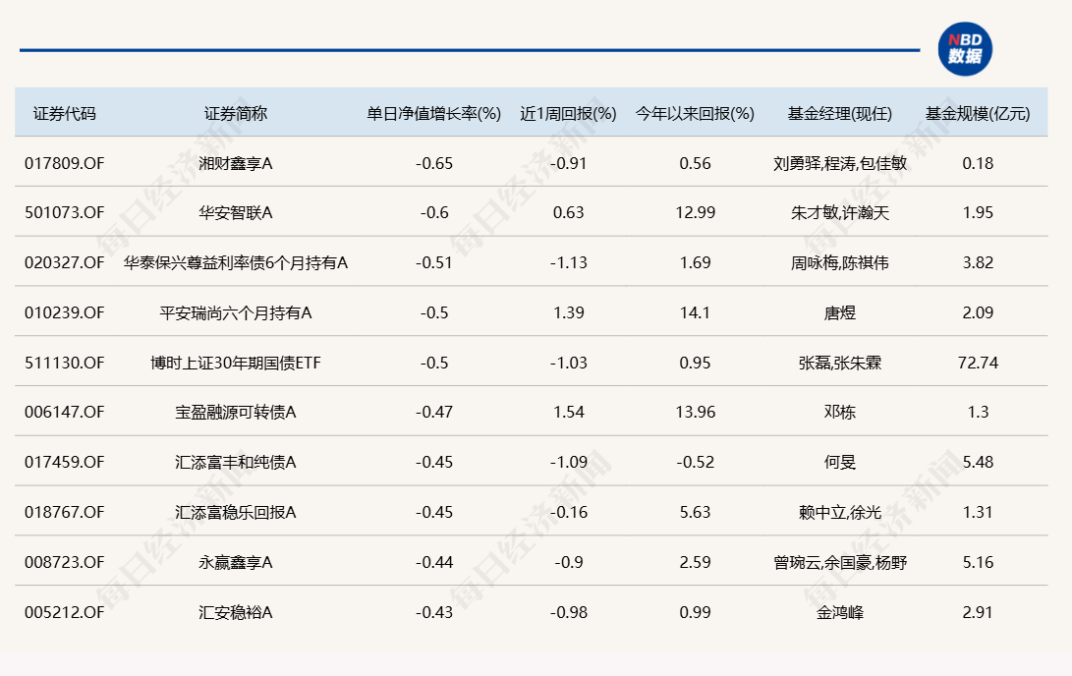This screenshot has width=1072, height=676.
Task: Select manager cell 赖中立,徐光
Action: coord(839,512)
